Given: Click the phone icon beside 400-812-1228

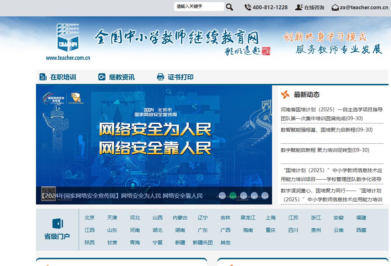Looking at the screenshot, I should tap(248, 7).
